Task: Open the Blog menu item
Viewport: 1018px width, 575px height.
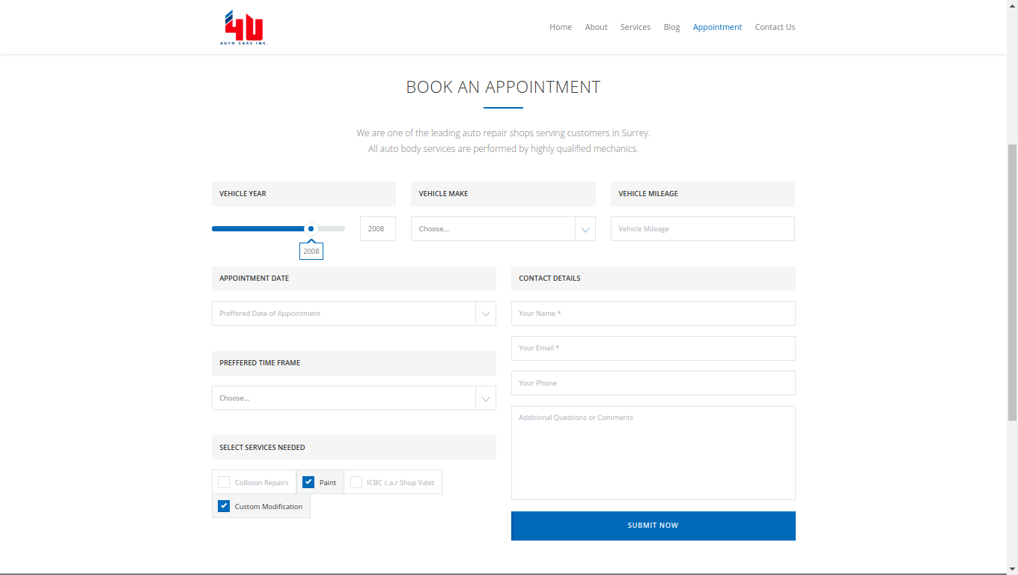Action: click(x=671, y=27)
